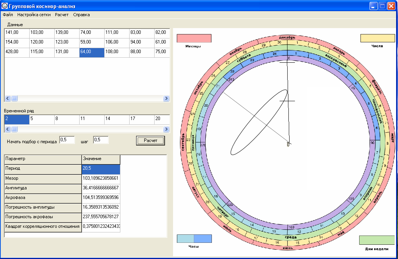398x259 pixels.
Task: Select time series cell 11
Action: [92, 120]
